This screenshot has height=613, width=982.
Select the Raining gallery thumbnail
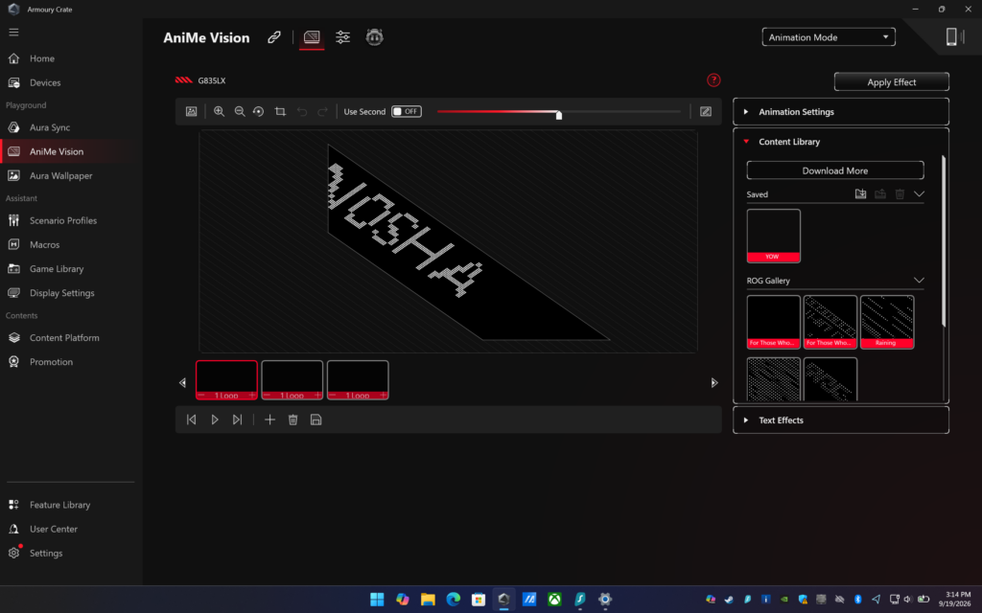[x=887, y=322]
